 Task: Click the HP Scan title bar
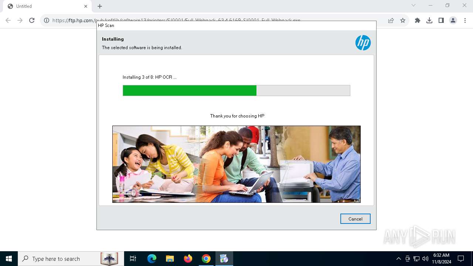coord(236,25)
